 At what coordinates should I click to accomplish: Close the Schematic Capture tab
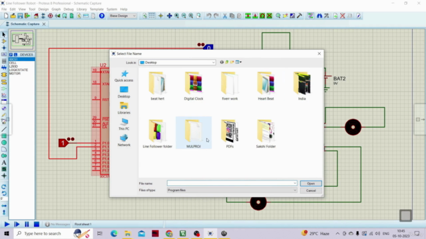44,24
